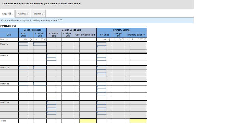Click the March 1 row label
The image size is (249, 124).
point(4,39)
